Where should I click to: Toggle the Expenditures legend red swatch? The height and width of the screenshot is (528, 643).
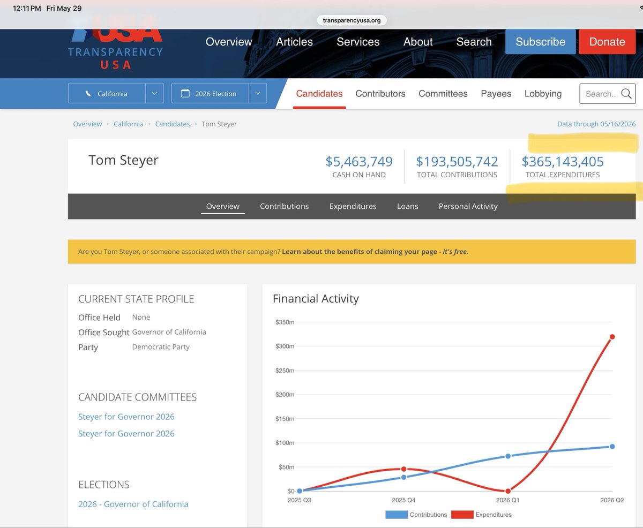pos(462,515)
